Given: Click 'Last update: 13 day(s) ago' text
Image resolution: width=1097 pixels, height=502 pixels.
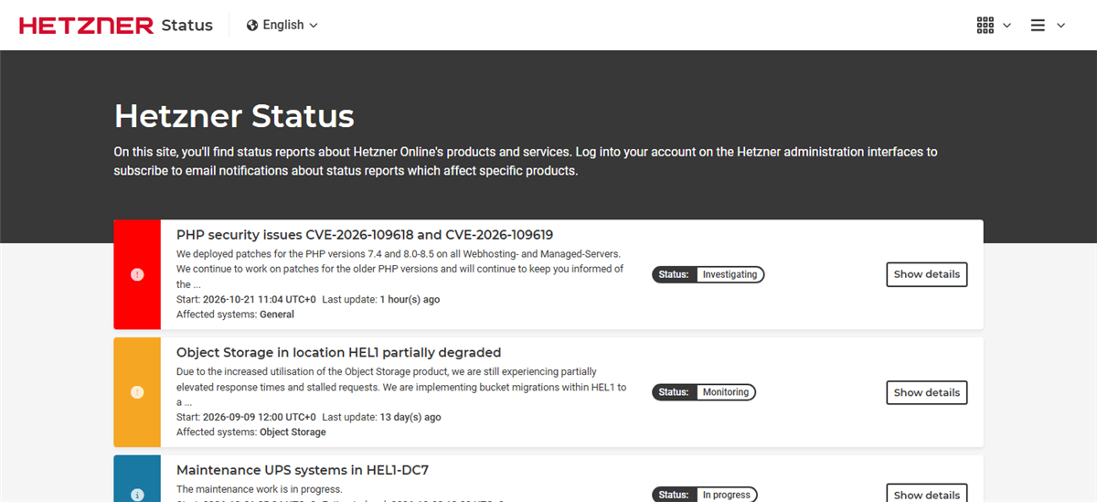Looking at the screenshot, I should click(382, 417).
